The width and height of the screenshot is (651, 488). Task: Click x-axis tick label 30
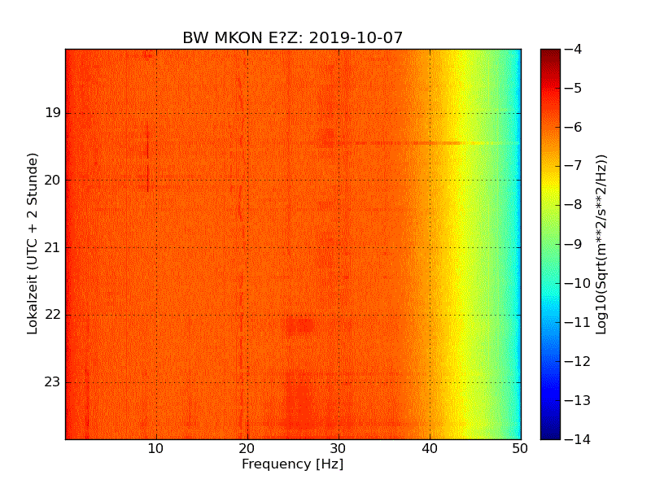pyautogui.click(x=339, y=449)
